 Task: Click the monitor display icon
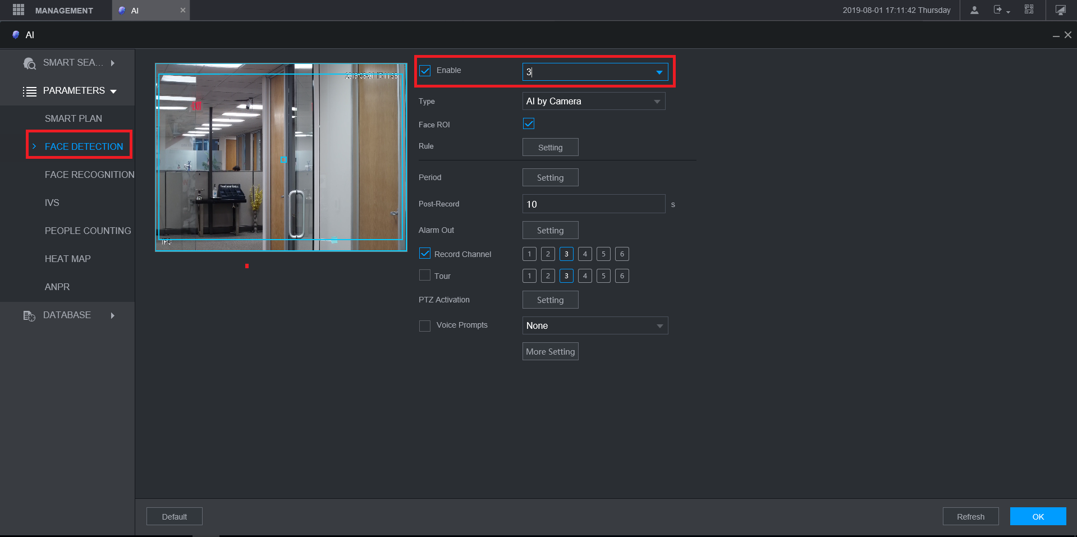[x=1060, y=10]
